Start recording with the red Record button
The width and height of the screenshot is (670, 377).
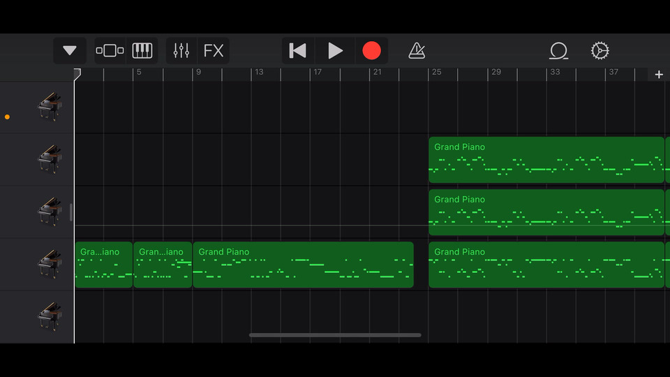tap(371, 50)
